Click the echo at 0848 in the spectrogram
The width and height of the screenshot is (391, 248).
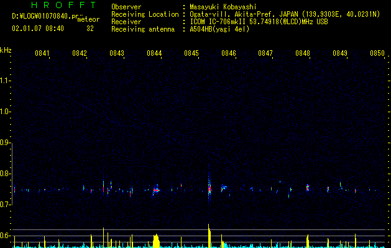(308, 188)
